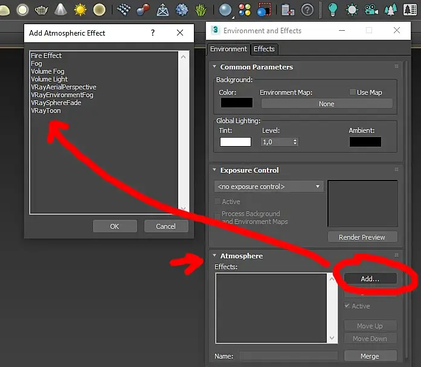Click the pine trees toolbar icon
The image size is (421, 367).
tap(391, 10)
